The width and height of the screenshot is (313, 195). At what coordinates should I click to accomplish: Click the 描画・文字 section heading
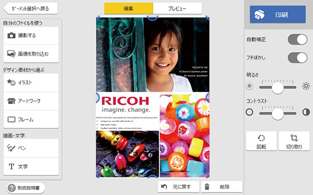[x=14, y=135]
